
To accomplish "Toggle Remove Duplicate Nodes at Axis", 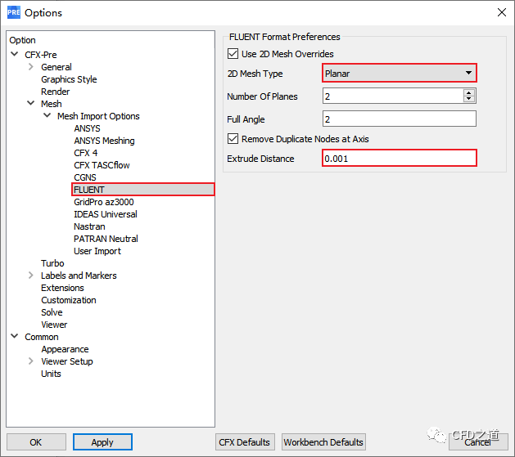I will tap(233, 139).
